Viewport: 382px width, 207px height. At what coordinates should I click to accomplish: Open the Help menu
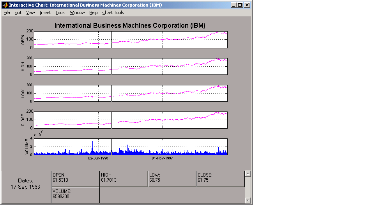(x=94, y=12)
